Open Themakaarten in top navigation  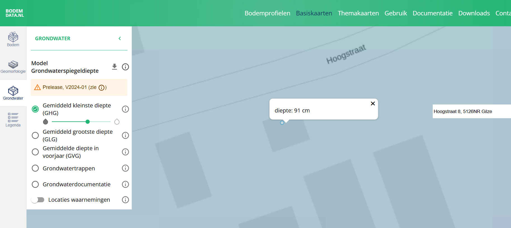point(358,13)
